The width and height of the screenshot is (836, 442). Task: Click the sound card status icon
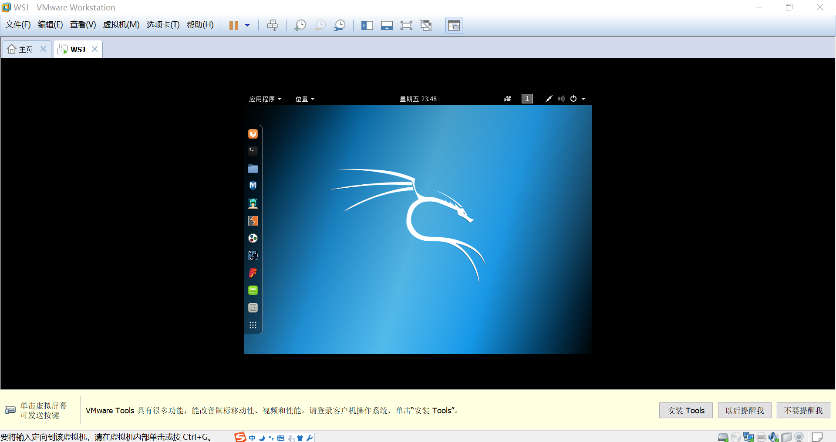tap(774, 437)
